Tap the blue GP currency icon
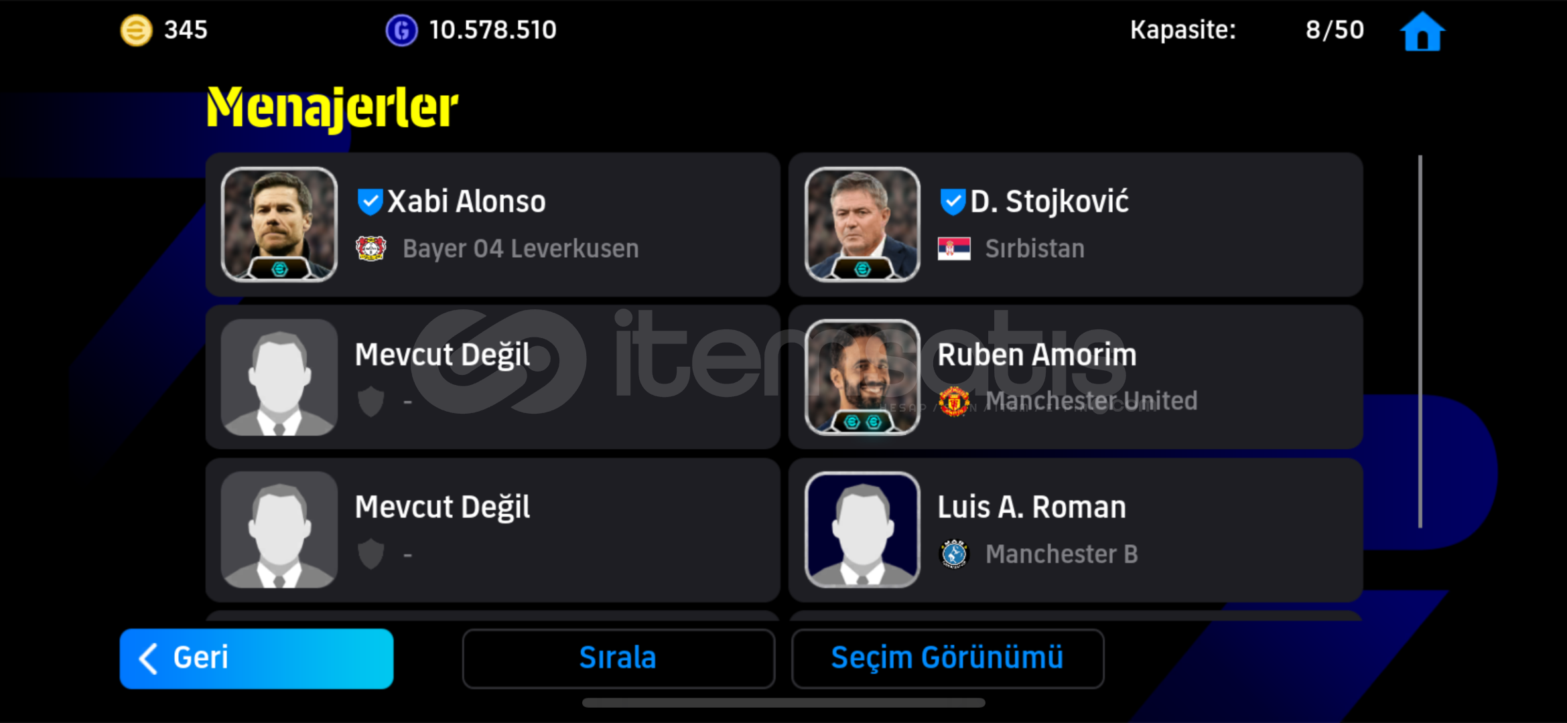Image resolution: width=1567 pixels, height=723 pixels. coord(401,30)
